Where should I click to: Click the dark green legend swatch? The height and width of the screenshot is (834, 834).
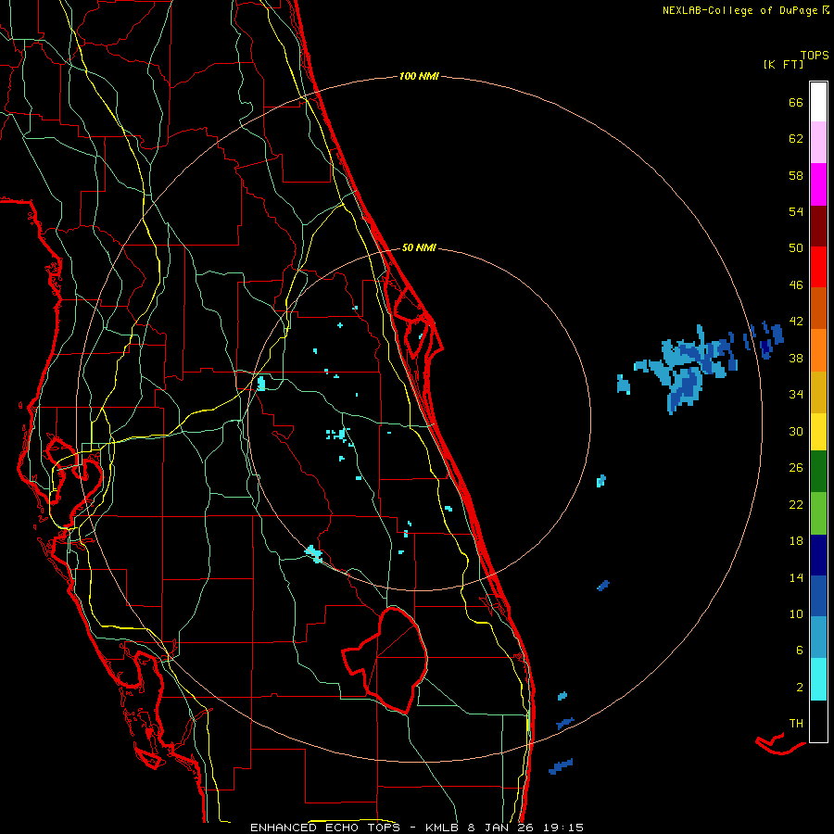pyautogui.click(x=818, y=472)
